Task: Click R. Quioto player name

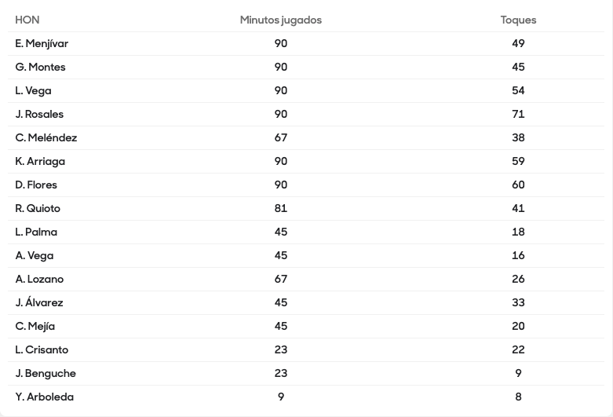Action: (38, 208)
